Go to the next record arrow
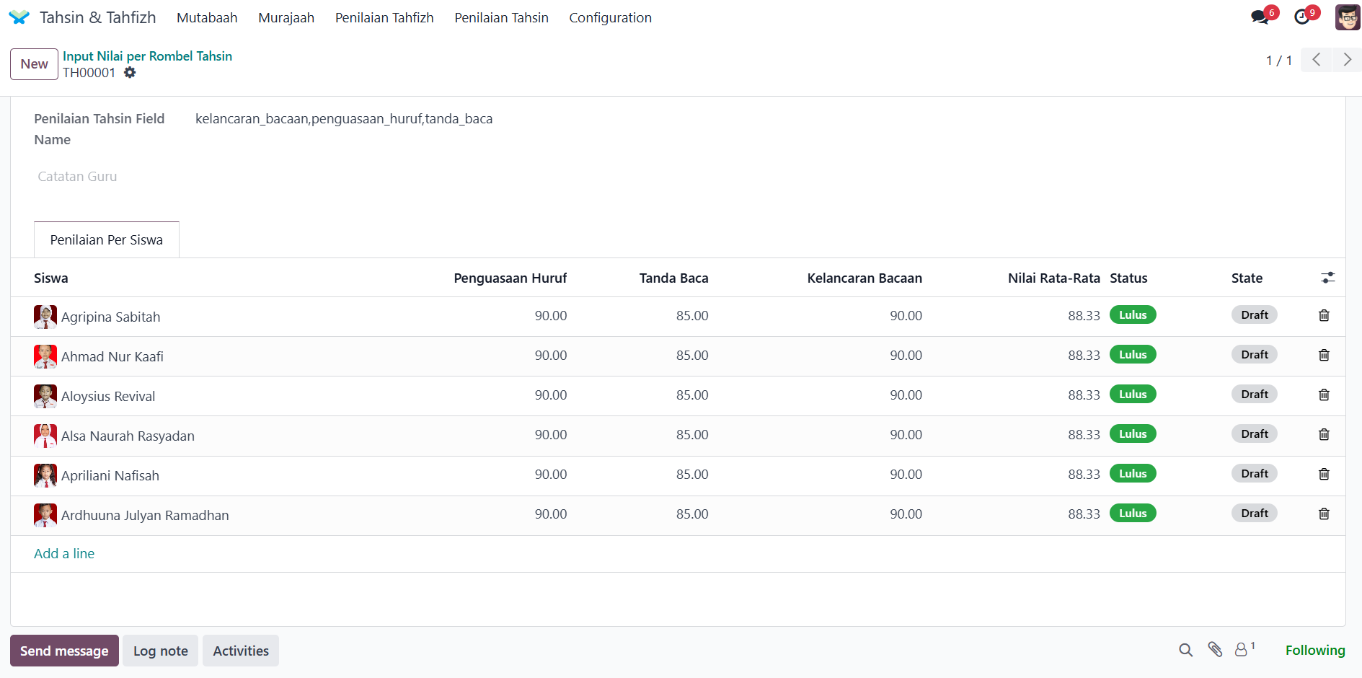The height and width of the screenshot is (678, 1362). (1346, 60)
